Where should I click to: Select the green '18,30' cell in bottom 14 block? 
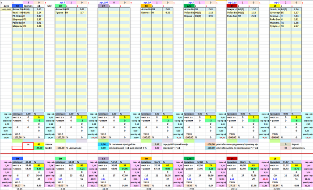pyautogui.click(x=254, y=169)
